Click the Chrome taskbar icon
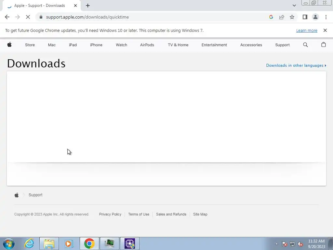 tap(89, 243)
